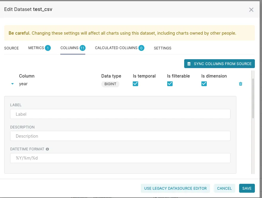Click the Datetime Format info icon
The image size is (262, 198).
click(x=48, y=149)
